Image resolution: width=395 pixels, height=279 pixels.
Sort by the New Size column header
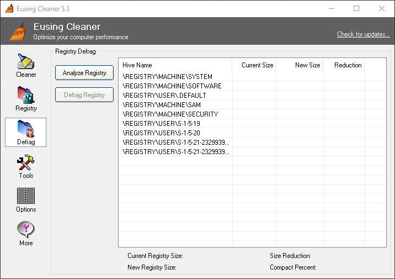click(x=300, y=65)
